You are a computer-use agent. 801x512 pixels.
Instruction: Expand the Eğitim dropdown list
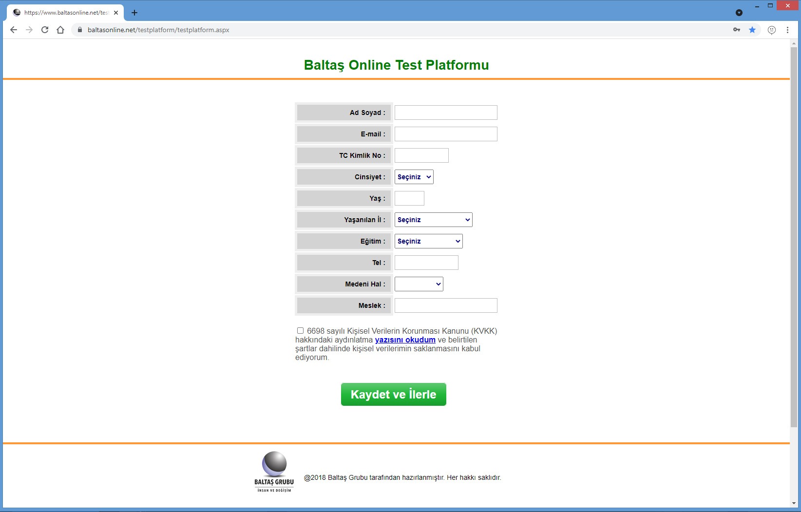click(428, 241)
